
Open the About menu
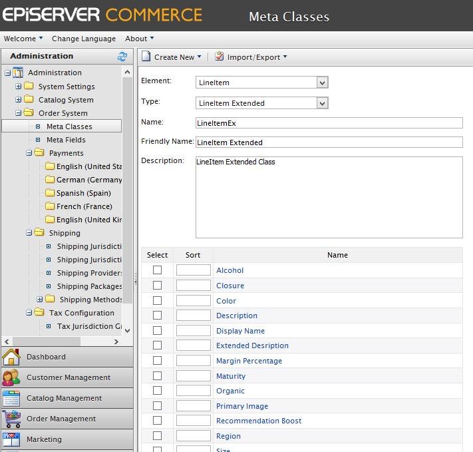coord(139,39)
